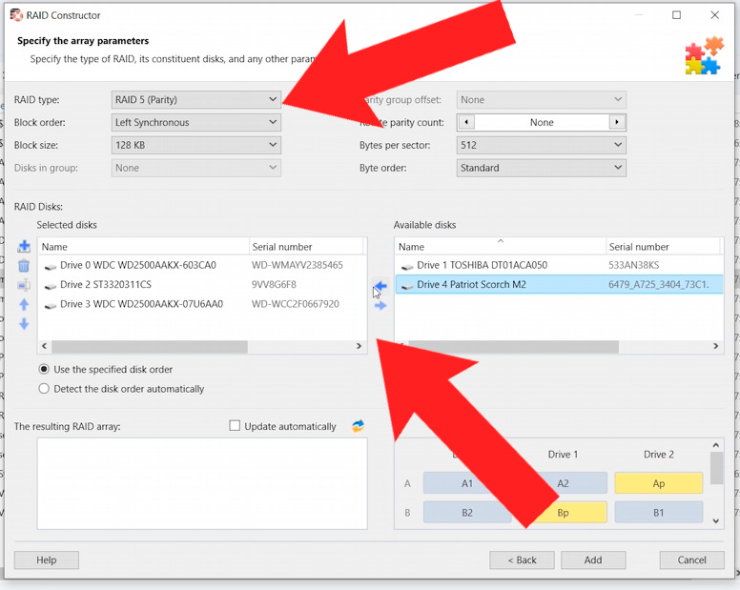740x590 pixels.
Task: Click serial number 9VV8G6F8
Action: click(x=274, y=284)
